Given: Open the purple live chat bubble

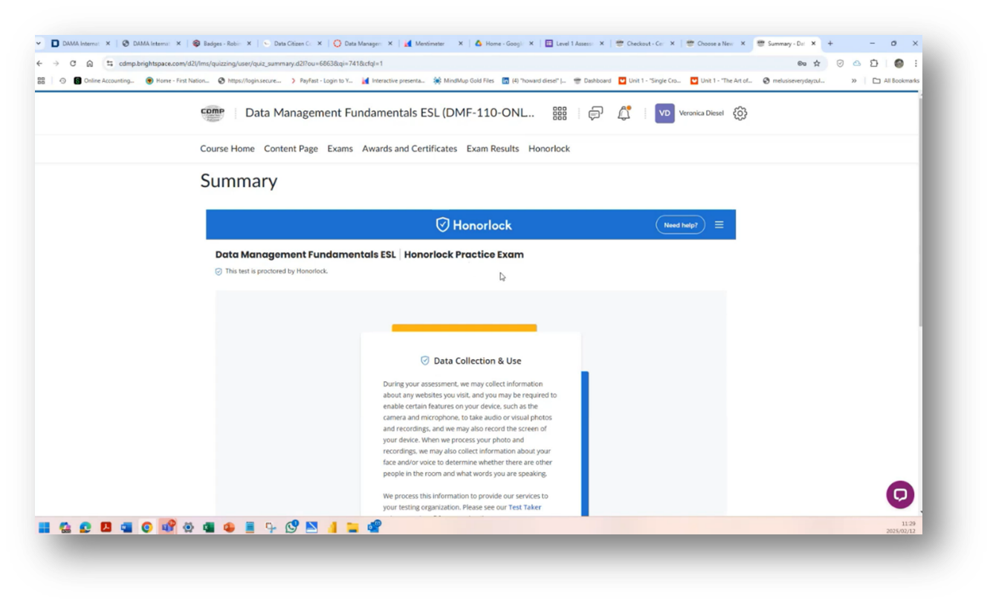Looking at the screenshot, I should click(900, 494).
